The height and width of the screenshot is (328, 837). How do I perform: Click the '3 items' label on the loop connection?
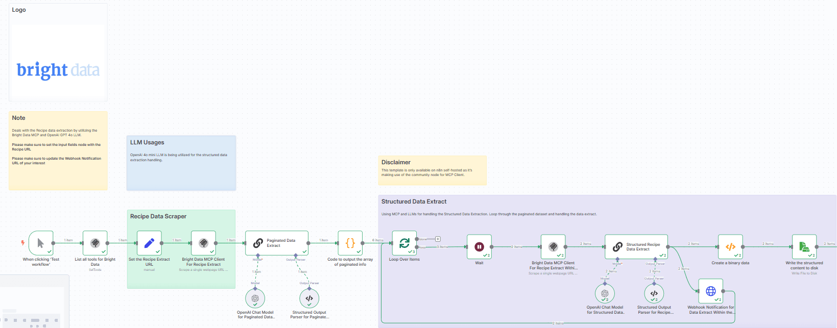(442, 247)
